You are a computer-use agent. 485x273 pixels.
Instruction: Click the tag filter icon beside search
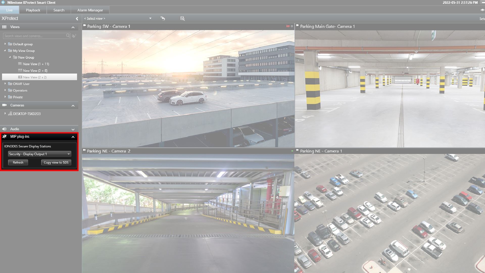(x=74, y=36)
